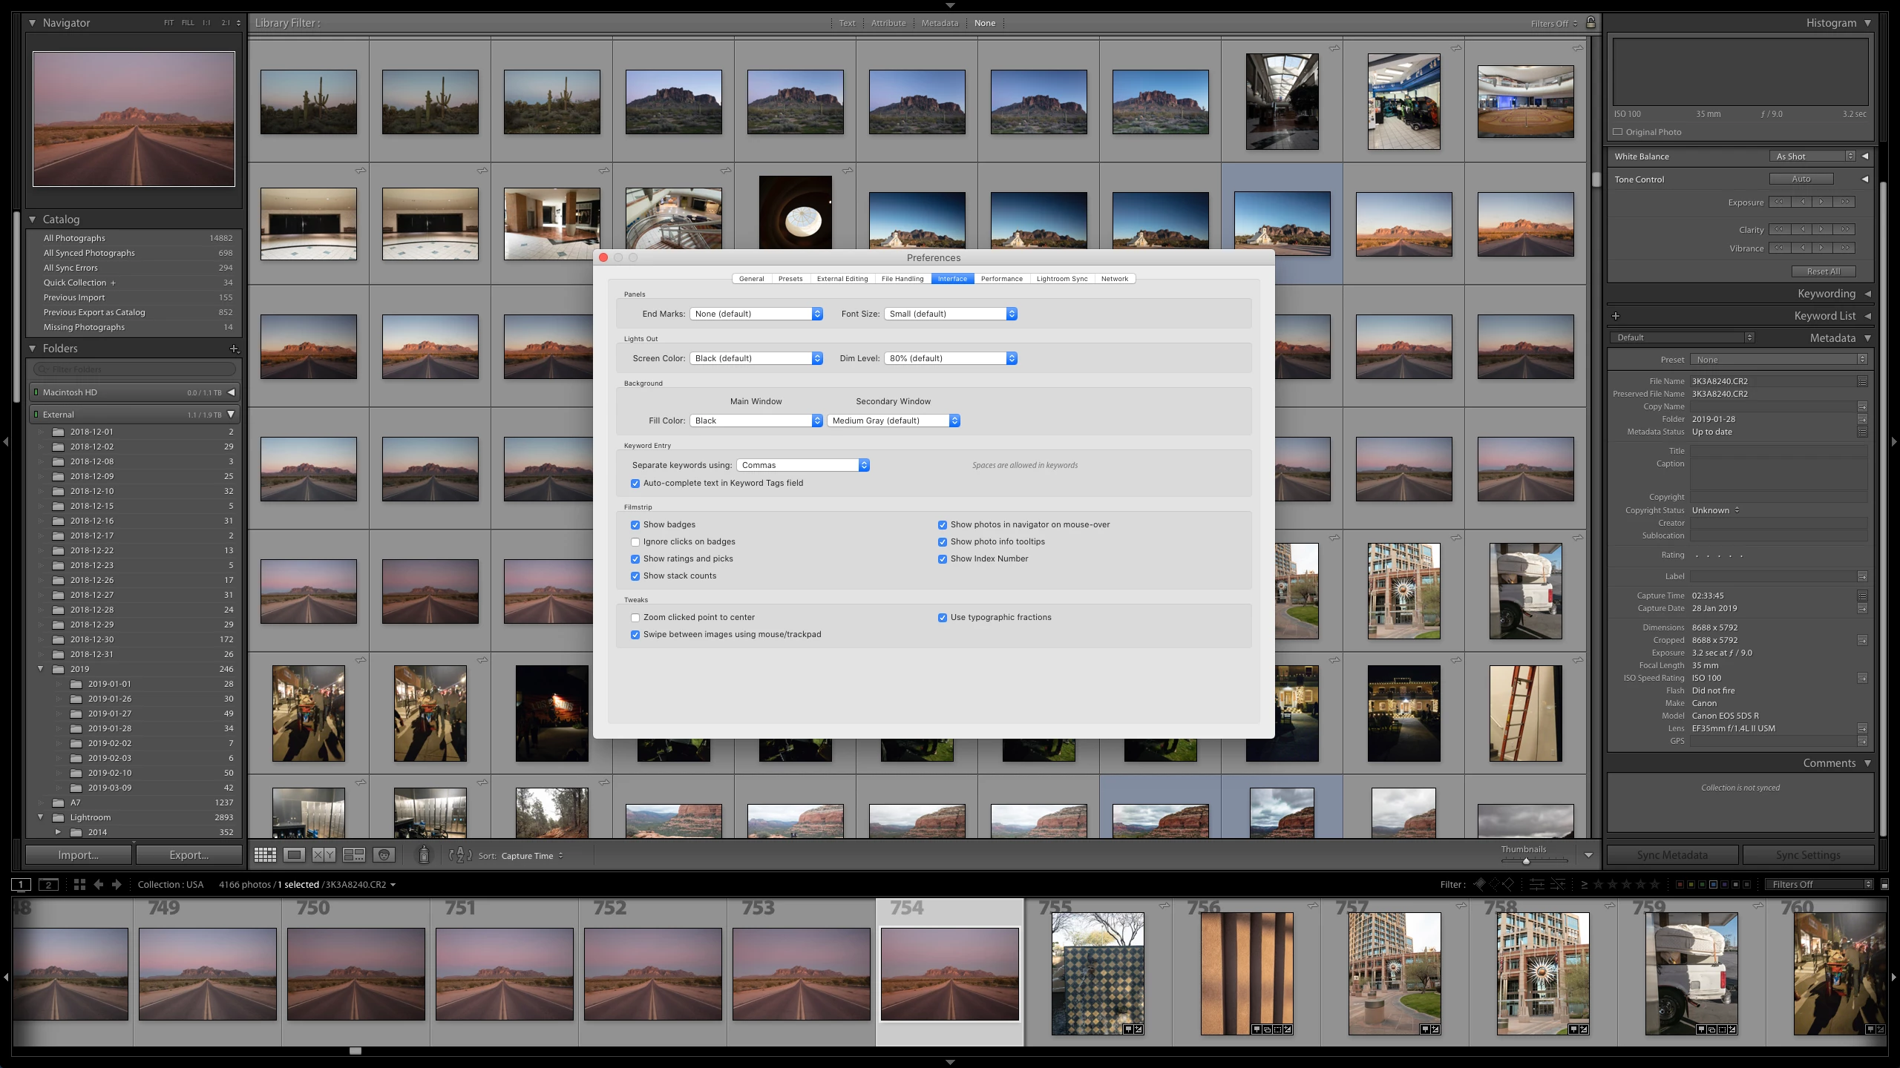
Task: Switch to the Performance preferences tab
Action: [1001, 279]
